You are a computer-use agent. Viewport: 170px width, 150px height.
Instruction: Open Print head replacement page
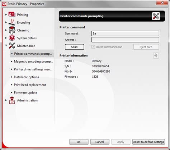click(30, 85)
